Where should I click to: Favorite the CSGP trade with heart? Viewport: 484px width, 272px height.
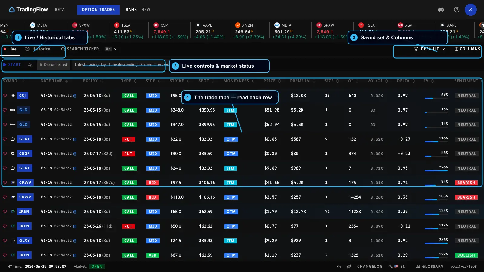(x=5, y=154)
